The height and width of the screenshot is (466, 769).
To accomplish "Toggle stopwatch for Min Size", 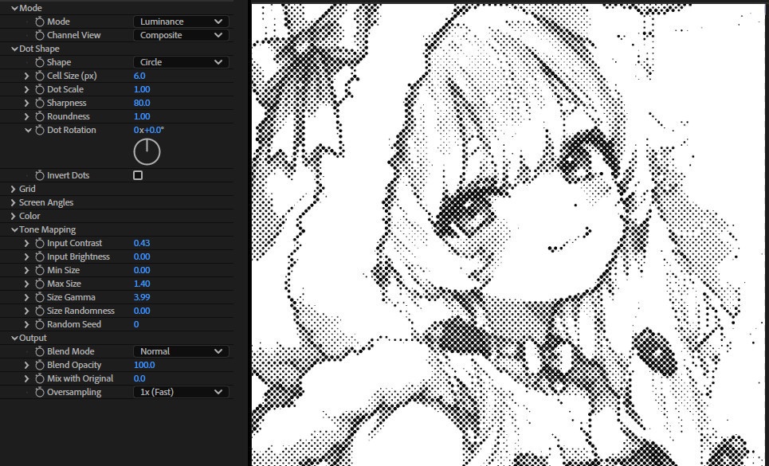I will tap(40, 270).
